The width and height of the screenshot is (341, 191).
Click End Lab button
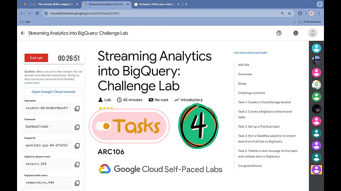point(36,58)
